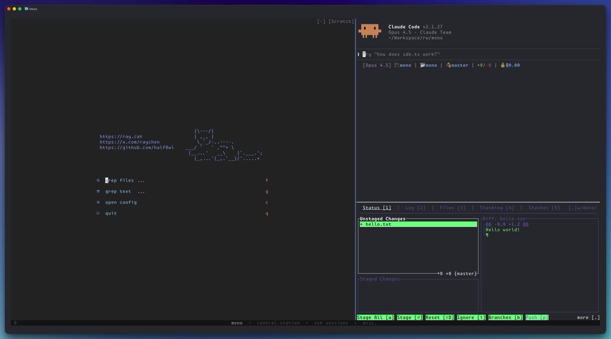Expand more [.] commands
Viewport: 611px width, 339px height.
point(589,318)
